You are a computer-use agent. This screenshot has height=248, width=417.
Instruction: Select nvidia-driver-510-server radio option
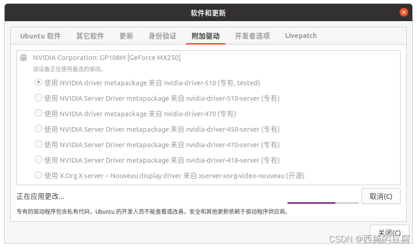[x=39, y=98]
